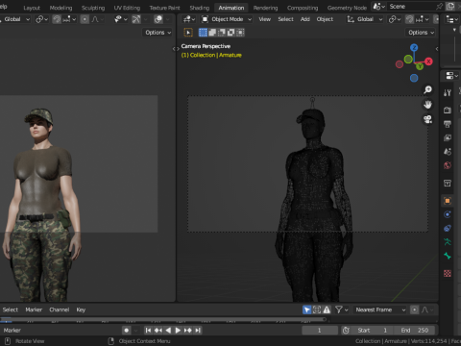This screenshot has width=461, height=346.
Task: Choose the Subtract selection mode icon
Action: coord(221,33)
